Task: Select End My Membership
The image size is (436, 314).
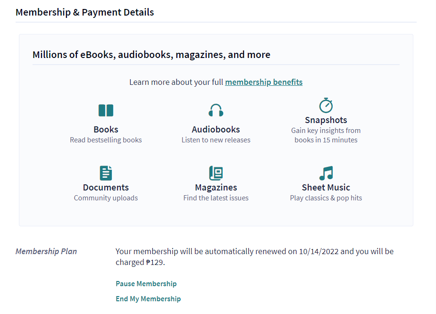Action: click(148, 299)
